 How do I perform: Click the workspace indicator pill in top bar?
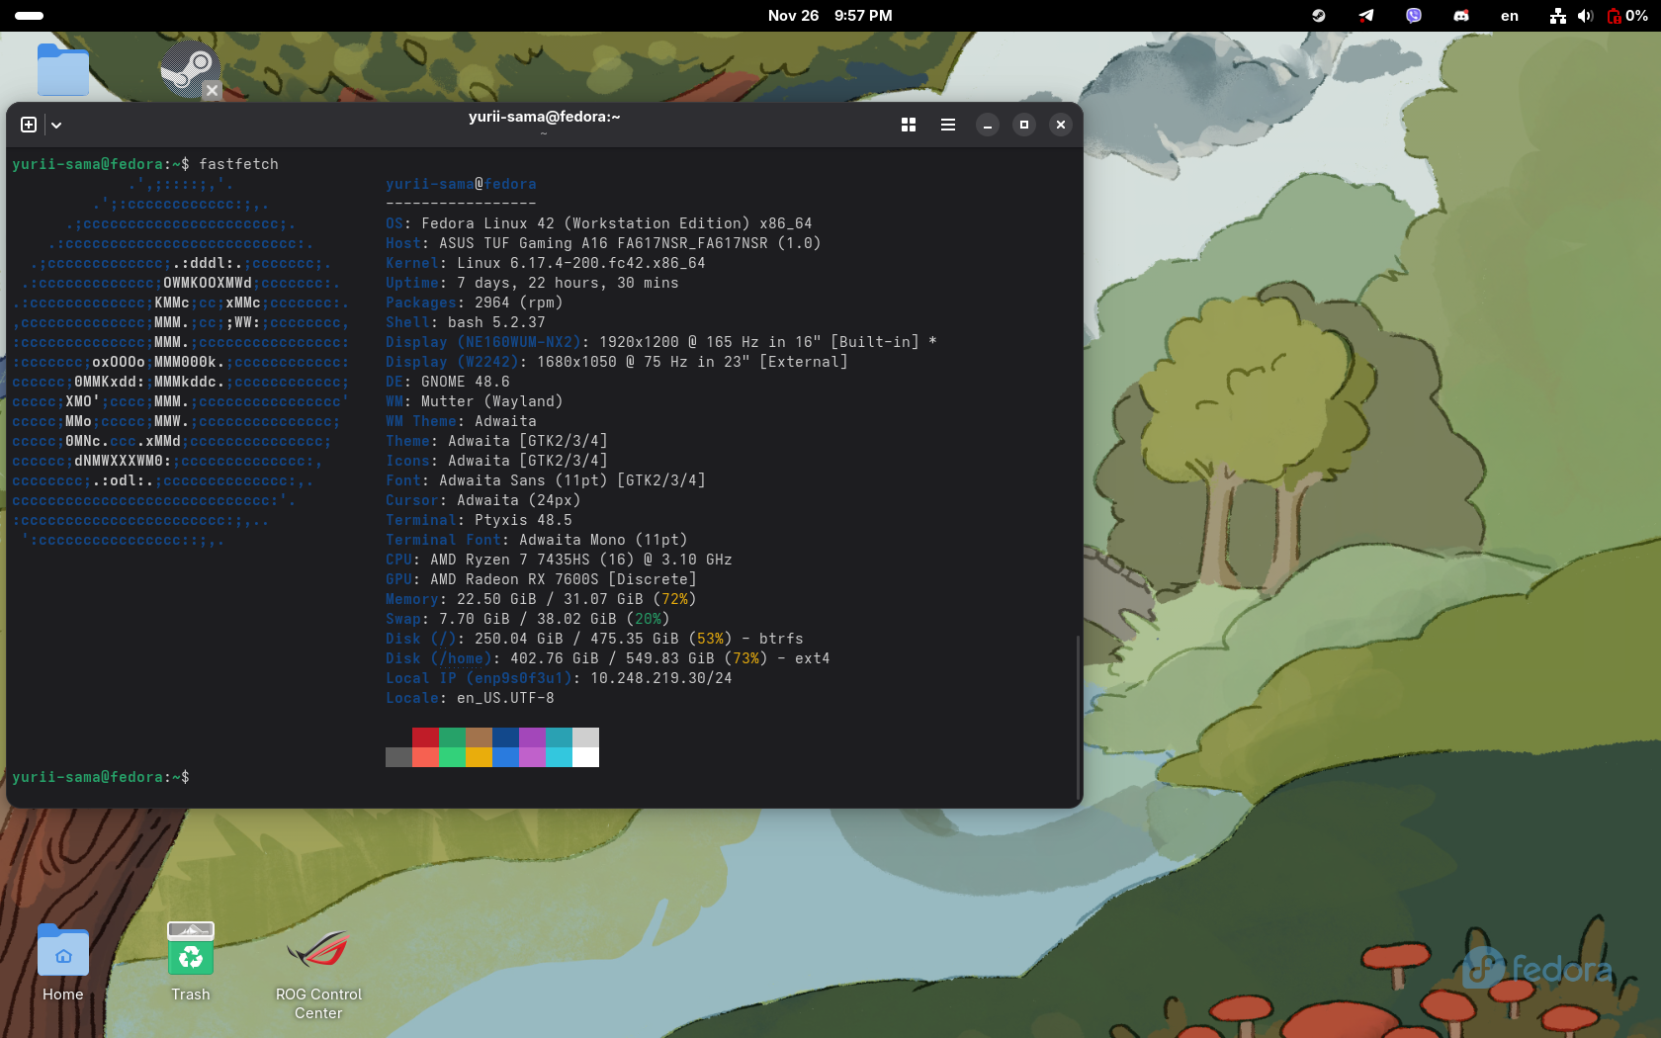30,16
